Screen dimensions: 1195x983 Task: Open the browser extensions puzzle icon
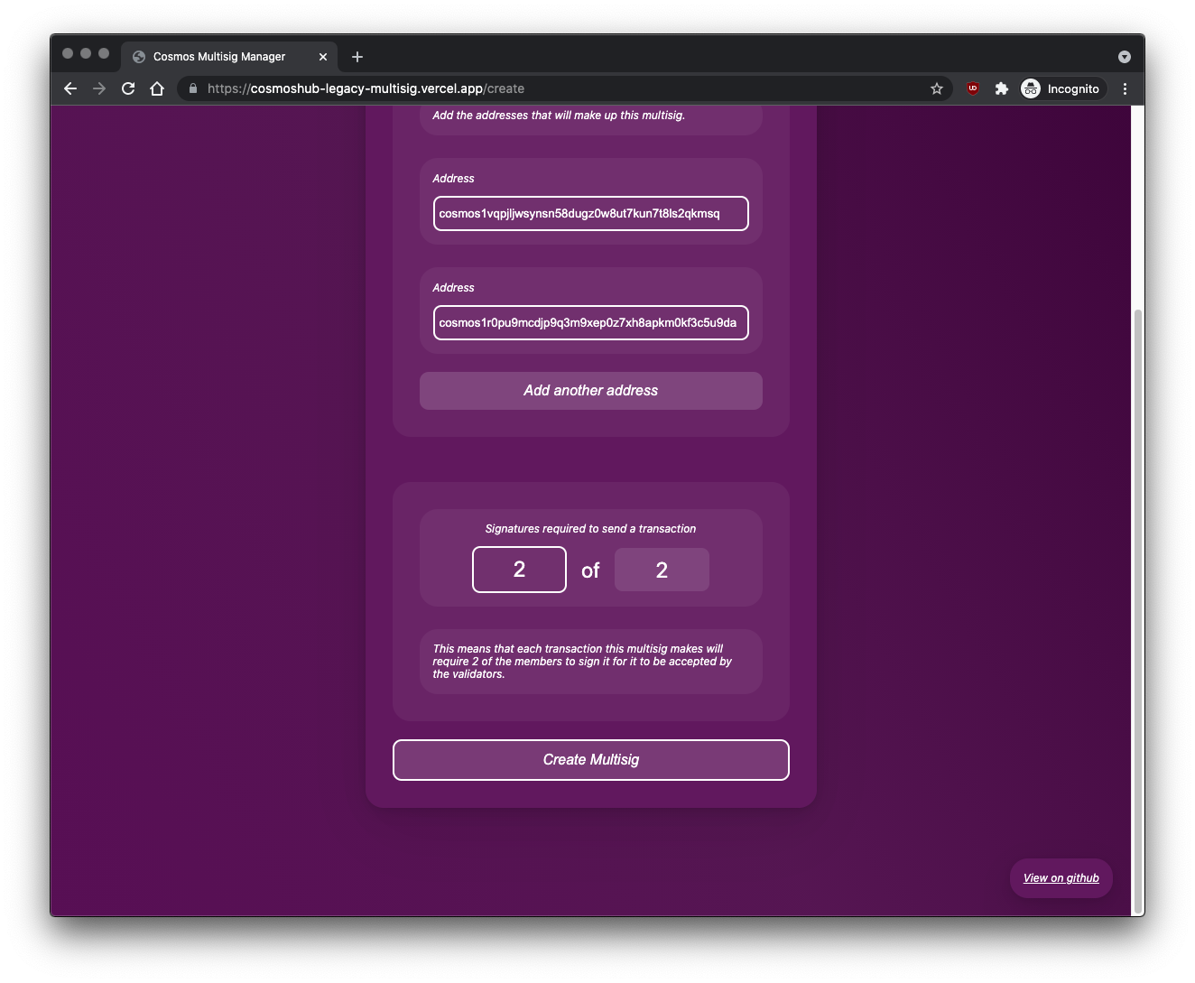(1002, 88)
